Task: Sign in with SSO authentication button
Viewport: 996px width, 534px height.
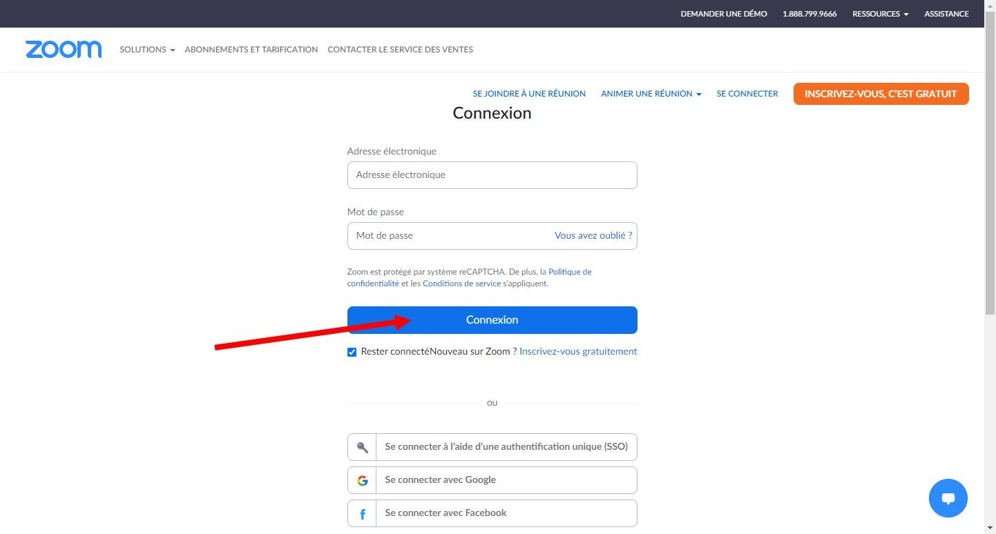Action: tap(492, 447)
